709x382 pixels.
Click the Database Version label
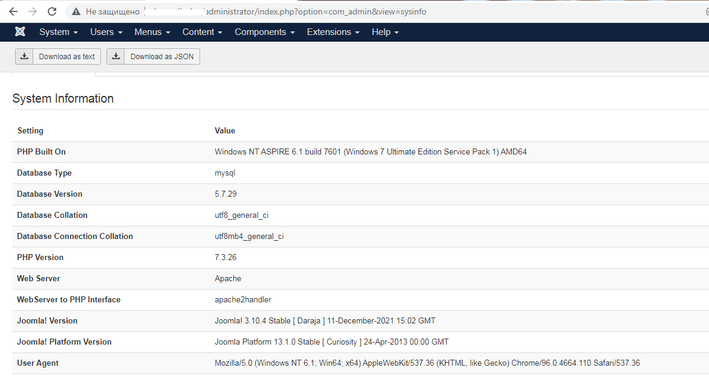coord(50,194)
